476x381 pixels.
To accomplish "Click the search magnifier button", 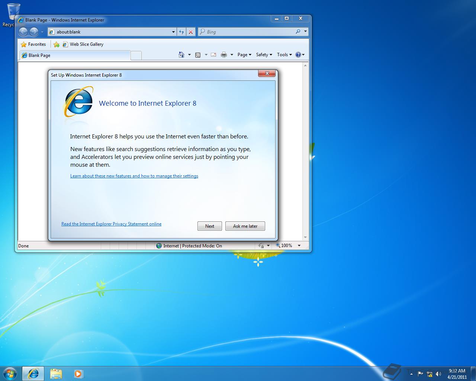I will pyautogui.click(x=298, y=32).
